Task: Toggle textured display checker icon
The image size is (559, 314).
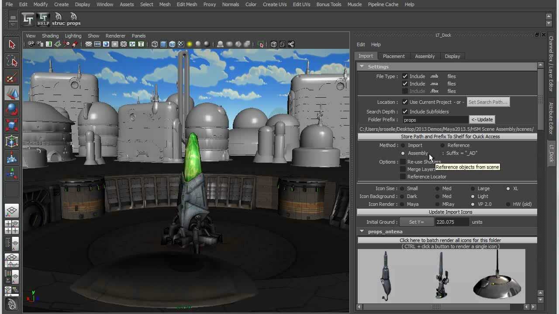Action: [181, 44]
